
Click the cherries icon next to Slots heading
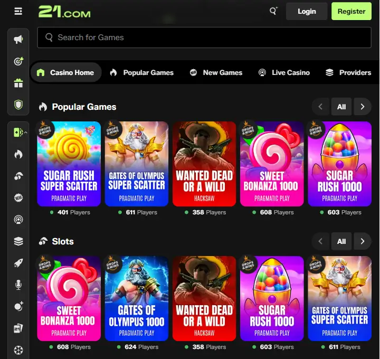pyautogui.click(x=43, y=241)
